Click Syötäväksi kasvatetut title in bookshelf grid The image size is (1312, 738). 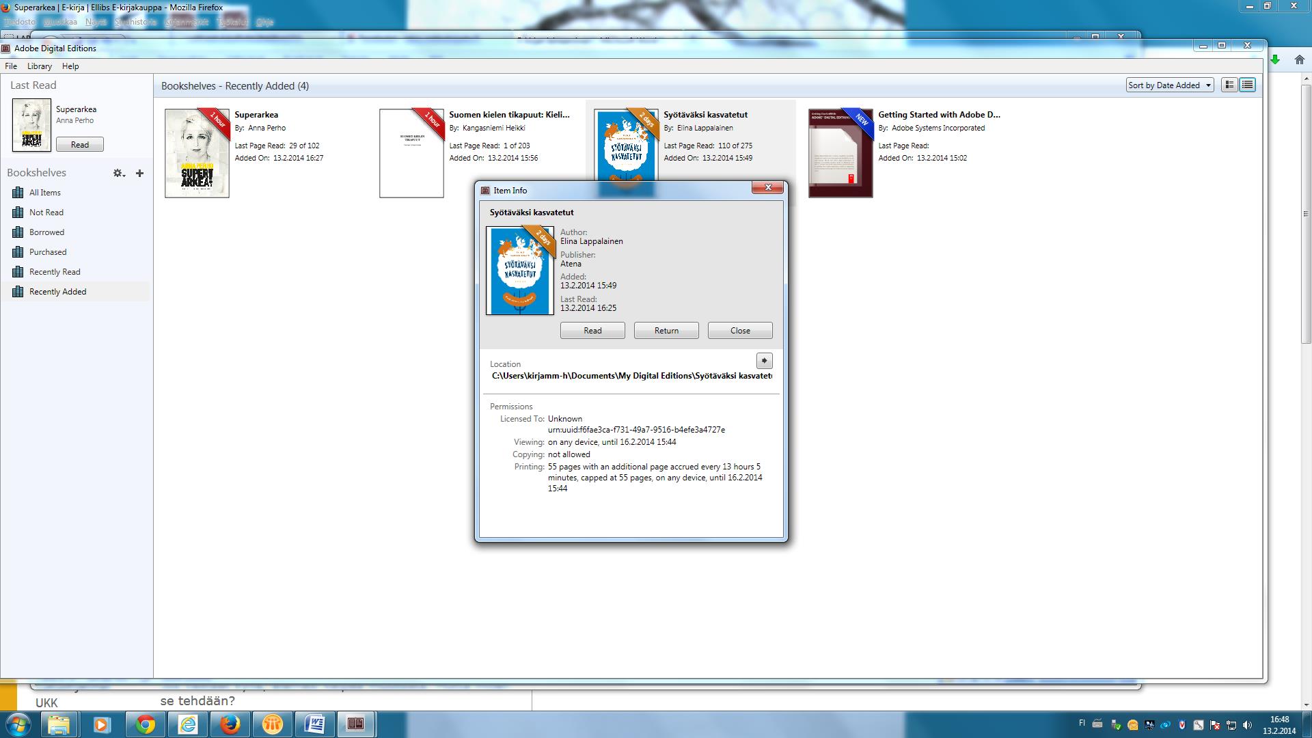click(705, 115)
